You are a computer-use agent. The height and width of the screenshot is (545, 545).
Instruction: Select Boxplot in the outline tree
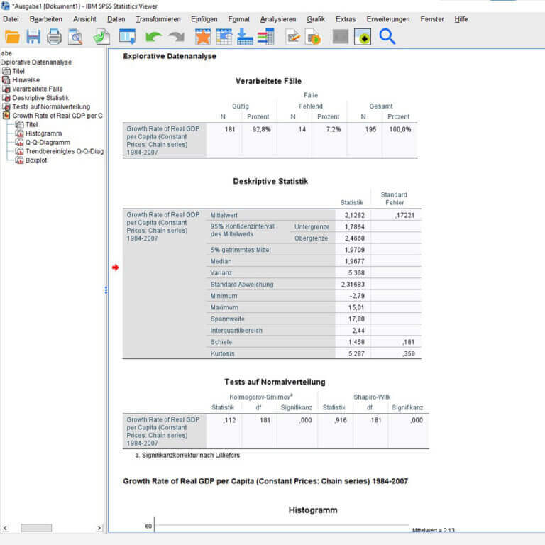35,160
